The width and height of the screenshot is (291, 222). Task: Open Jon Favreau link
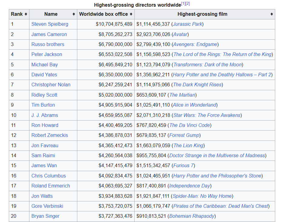(x=45, y=145)
